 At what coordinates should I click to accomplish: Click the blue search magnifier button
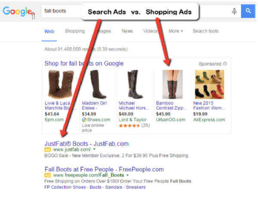click(248, 11)
